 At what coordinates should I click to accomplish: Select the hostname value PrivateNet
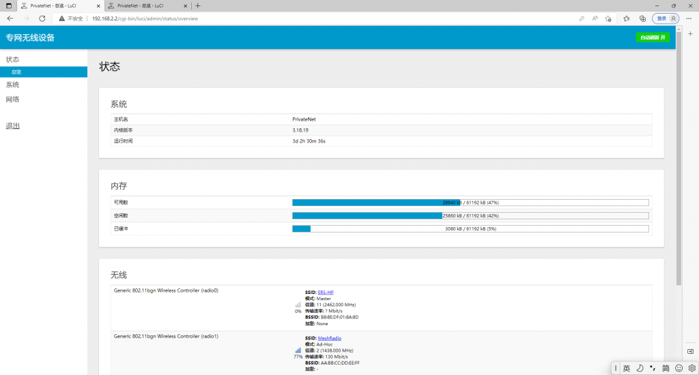(304, 119)
